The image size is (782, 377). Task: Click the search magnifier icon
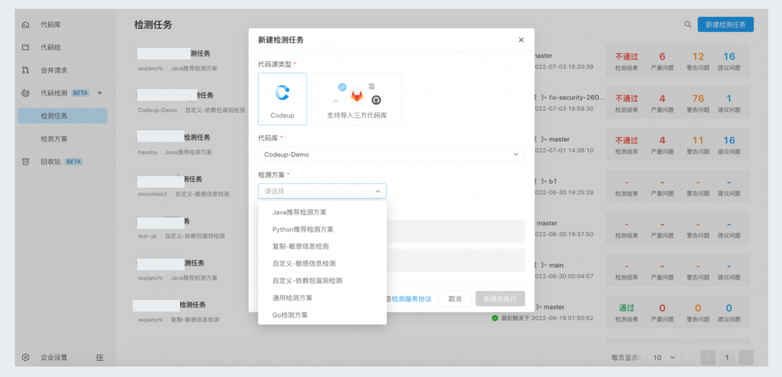[x=687, y=24]
